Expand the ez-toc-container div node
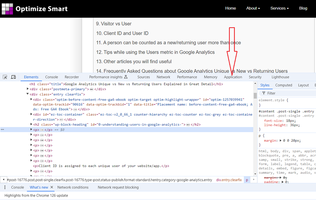This screenshot has width=316, height=201. tap(31, 114)
